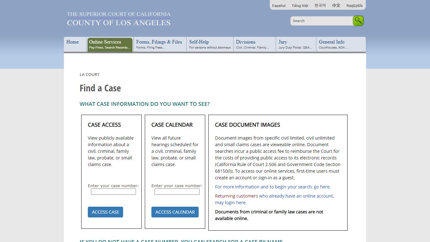Click the ACCESS CASE button
The height and width of the screenshot is (242, 430).
[105, 212]
